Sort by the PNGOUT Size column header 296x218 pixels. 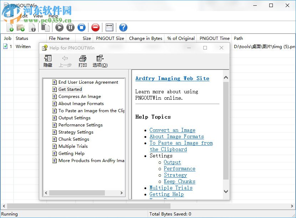[110, 38]
